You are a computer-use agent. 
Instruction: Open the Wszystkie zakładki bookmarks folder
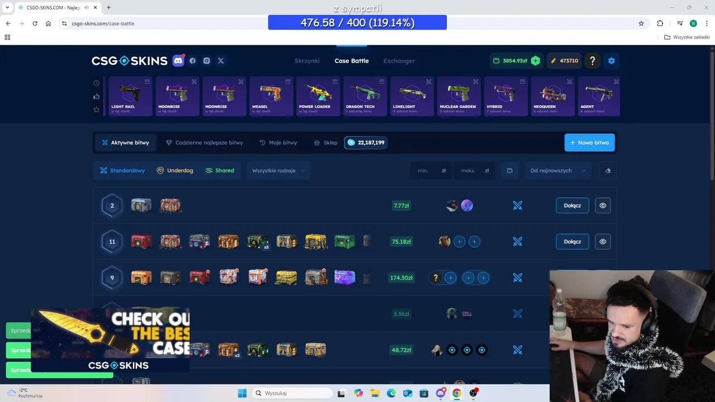[x=687, y=37]
